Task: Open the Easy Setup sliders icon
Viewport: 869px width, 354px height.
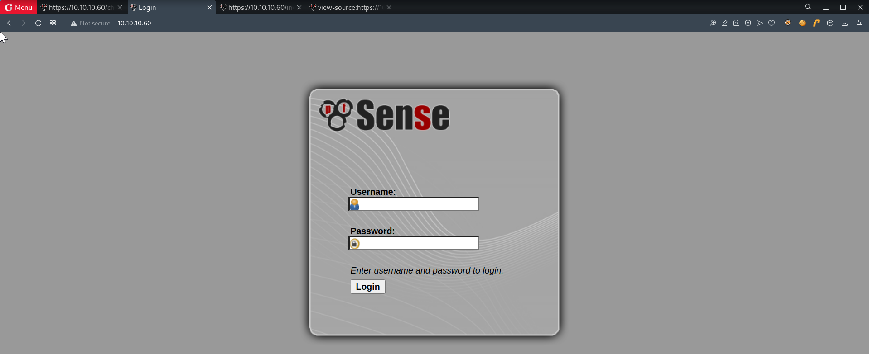Action: tap(859, 23)
